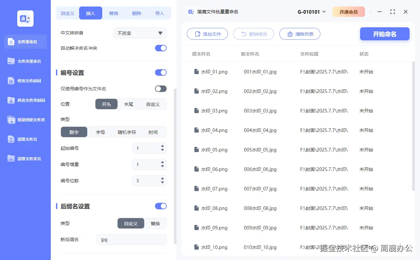Open the 删除 tab
This screenshot has width=420, height=260.
pos(136,13)
